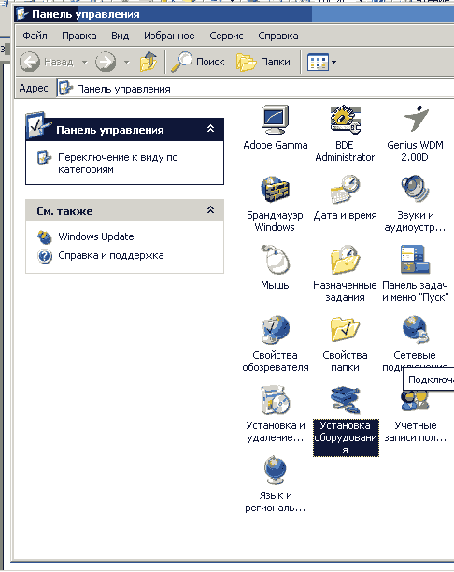Open the Back button history dropdown arrow
The image size is (454, 572).
pyautogui.click(x=85, y=62)
